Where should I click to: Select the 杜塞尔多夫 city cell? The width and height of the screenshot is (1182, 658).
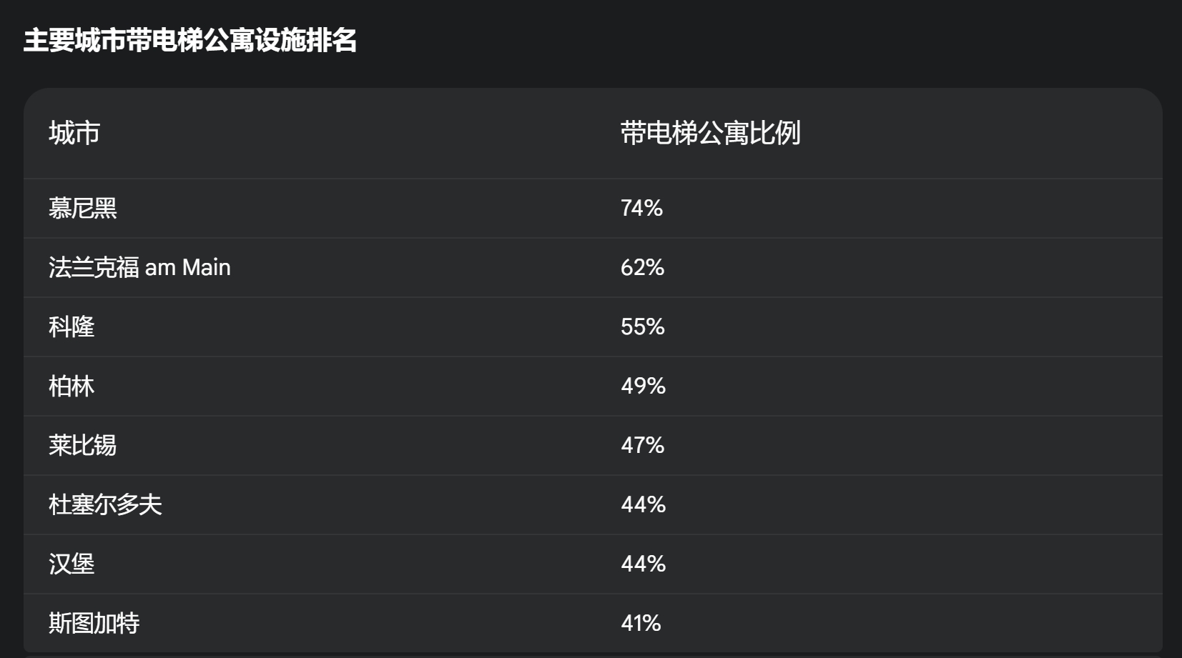click(x=106, y=504)
